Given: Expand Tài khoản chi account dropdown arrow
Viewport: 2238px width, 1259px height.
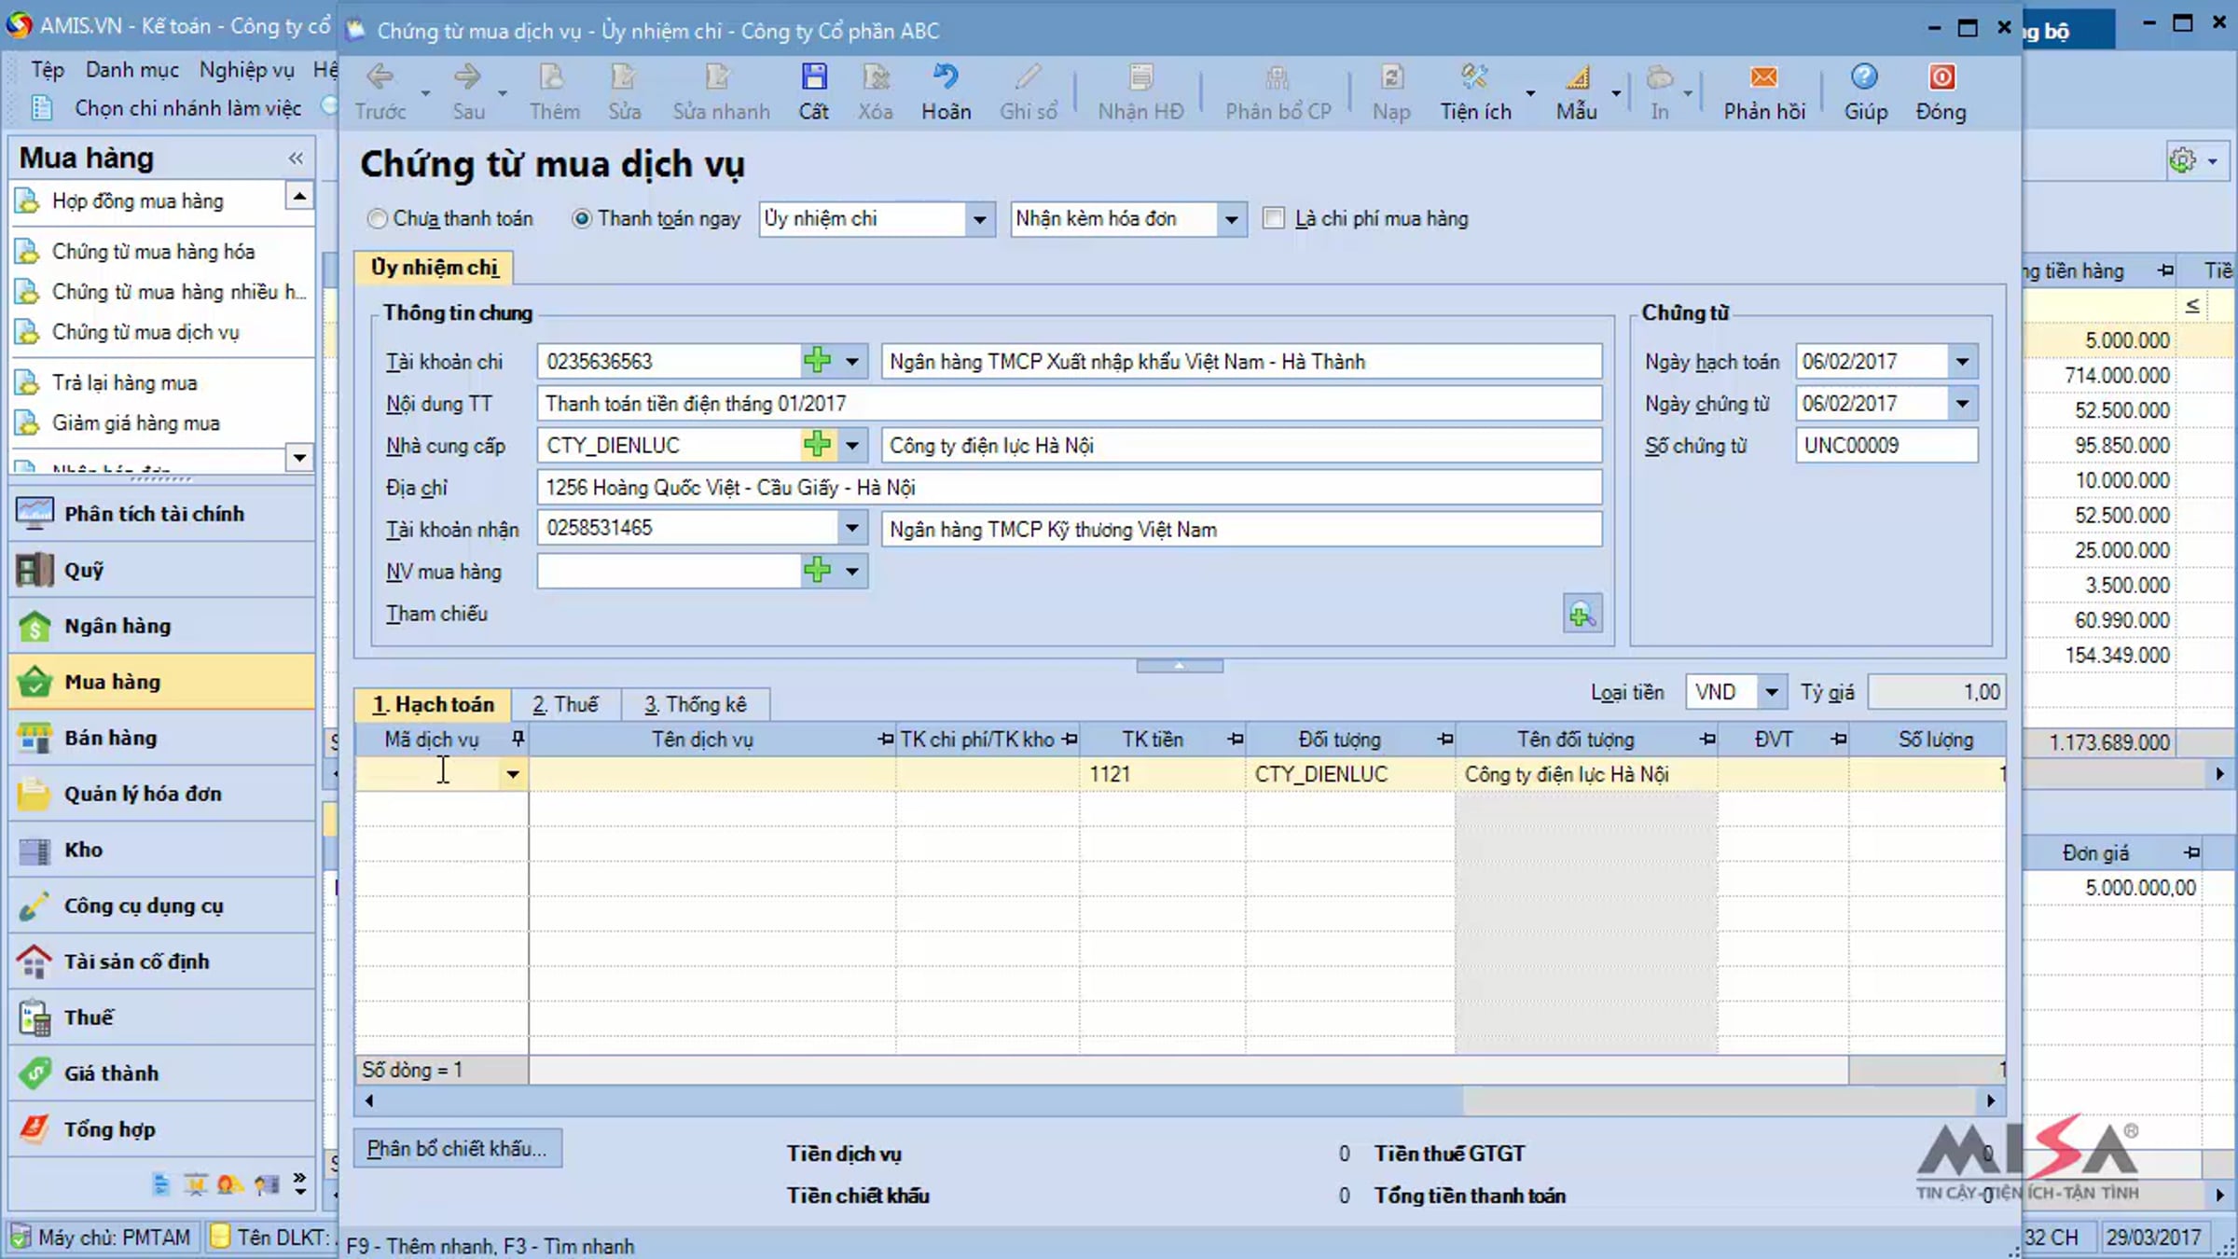Looking at the screenshot, I should (852, 361).
